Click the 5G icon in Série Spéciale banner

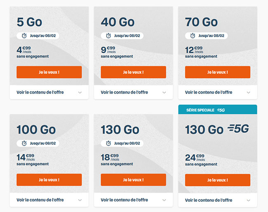tap(221, 110)
